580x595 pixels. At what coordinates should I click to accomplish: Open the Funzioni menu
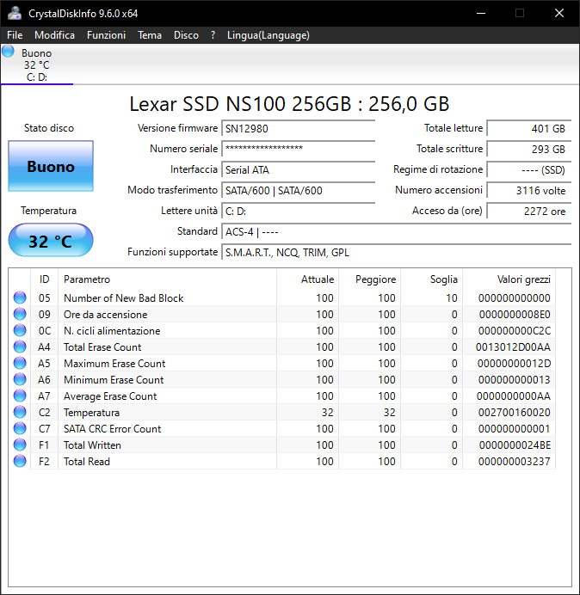click(107, 35)
